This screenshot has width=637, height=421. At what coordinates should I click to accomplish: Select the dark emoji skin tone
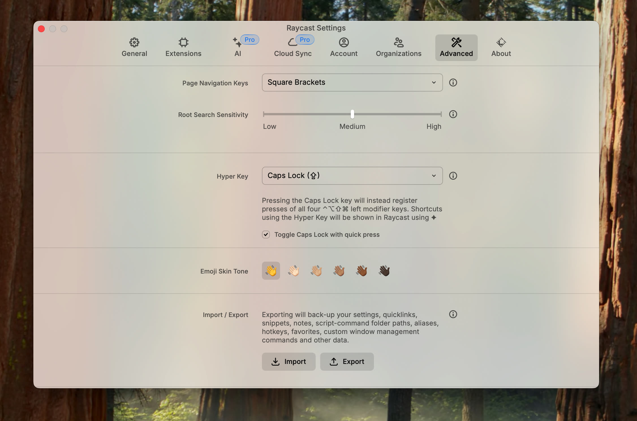384,271
